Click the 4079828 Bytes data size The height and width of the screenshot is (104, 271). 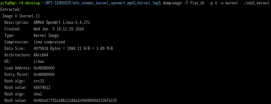pyautogui.click(x=47, y=48)
